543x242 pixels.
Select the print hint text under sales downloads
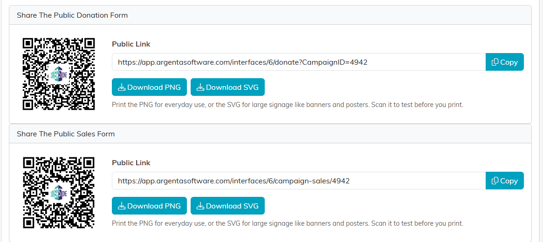[x=288, y=223]
